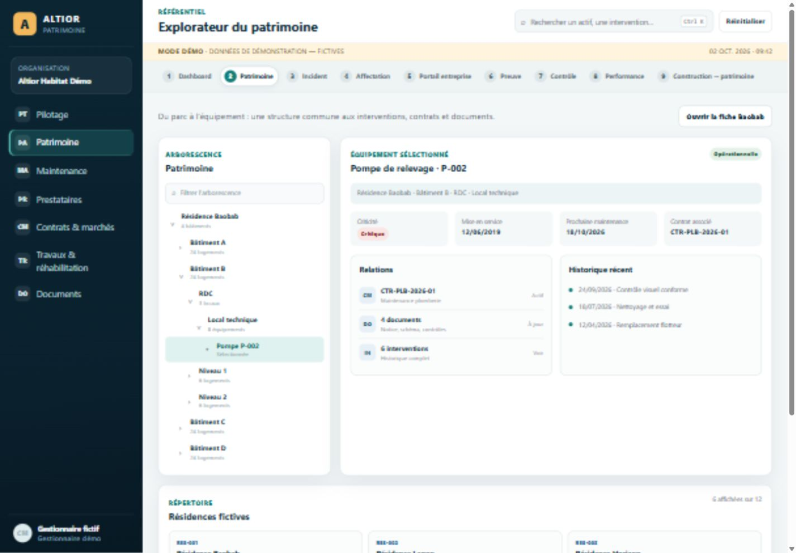Open the Preuve step tab
Viewport: 796px width, 553px height.
click(504, 76)
